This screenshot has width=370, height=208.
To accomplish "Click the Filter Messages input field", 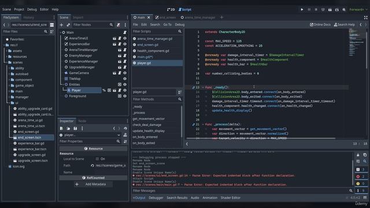I will click(240, 191).
